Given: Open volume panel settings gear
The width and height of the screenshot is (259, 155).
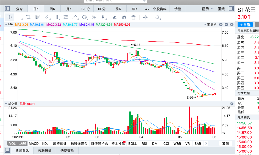Looking at the screenshot, I should 232,104.
